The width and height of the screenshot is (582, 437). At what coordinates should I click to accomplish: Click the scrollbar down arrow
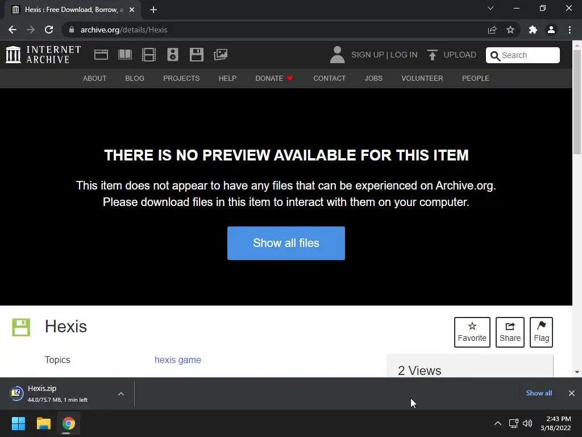(577, 372)
